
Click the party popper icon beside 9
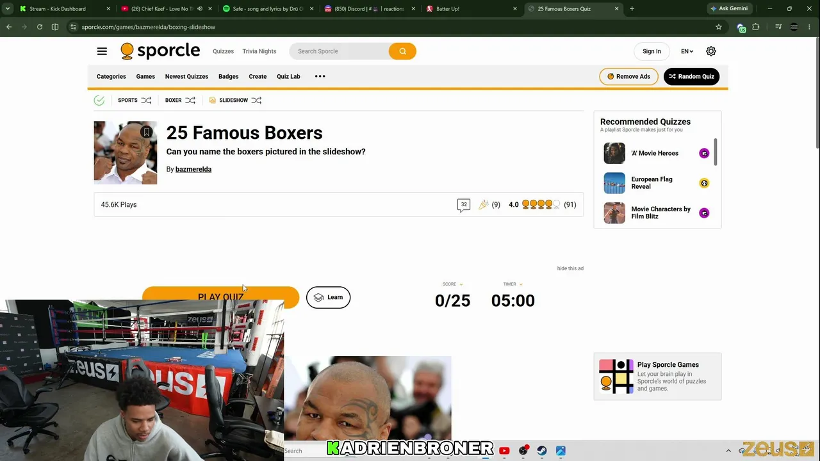point(484,205)
